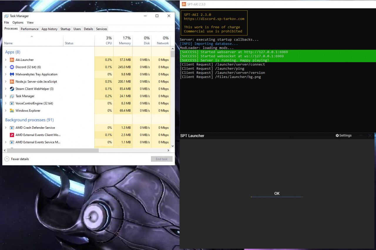Collapse to fewer details view
The width and height of the screenshot is (376, 250).
click(x=7, y=159)
